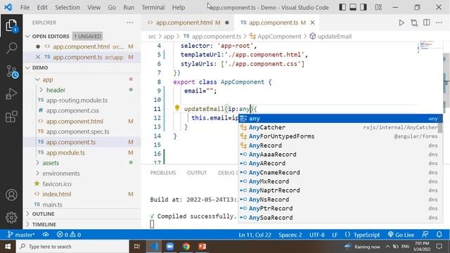Select 'any' suggestion in autocomplete list

340,119
